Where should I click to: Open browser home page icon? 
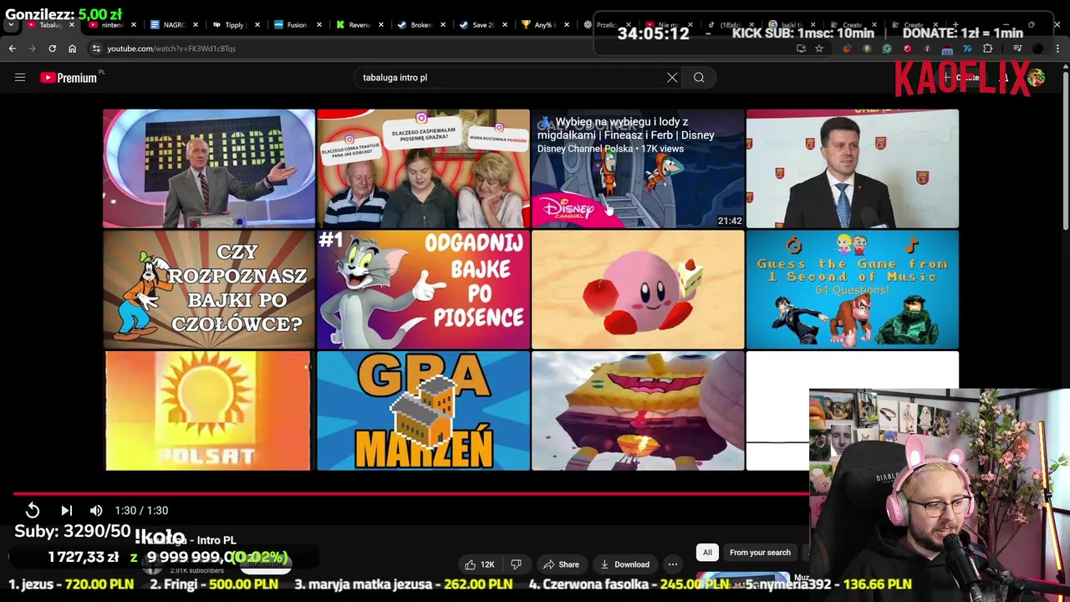(72, 48)
